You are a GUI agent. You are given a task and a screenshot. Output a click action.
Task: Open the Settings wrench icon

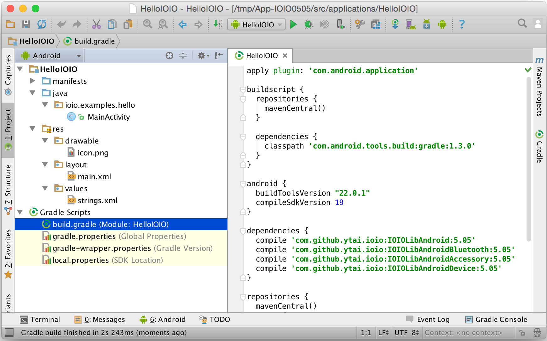click(x=359, y=24)
